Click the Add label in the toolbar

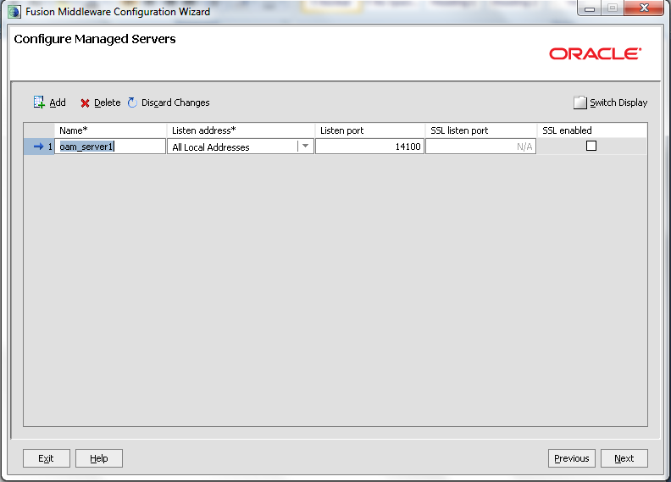[58, 102]
